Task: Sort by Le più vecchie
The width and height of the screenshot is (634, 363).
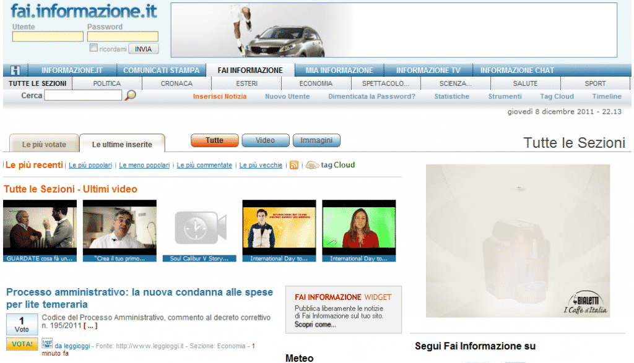Action: point(261,165)
